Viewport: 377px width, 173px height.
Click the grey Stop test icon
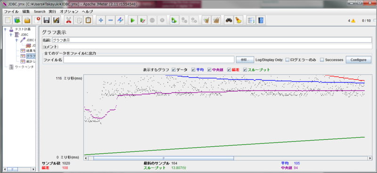[x=152, y=20]
